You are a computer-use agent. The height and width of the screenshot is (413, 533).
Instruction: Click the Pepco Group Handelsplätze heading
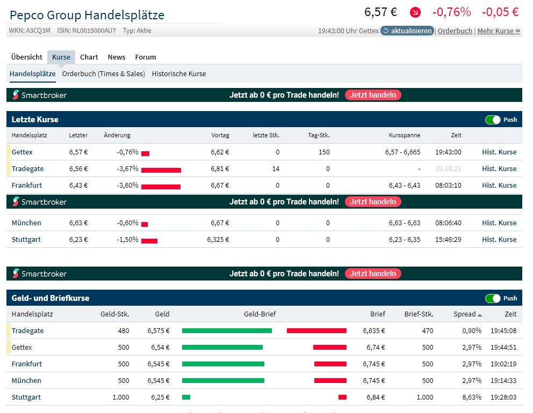coord(87,15)
